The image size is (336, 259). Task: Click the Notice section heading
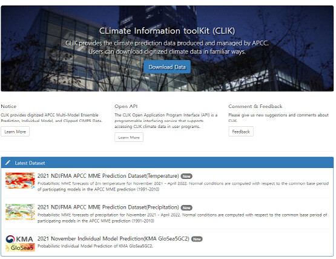8,106
